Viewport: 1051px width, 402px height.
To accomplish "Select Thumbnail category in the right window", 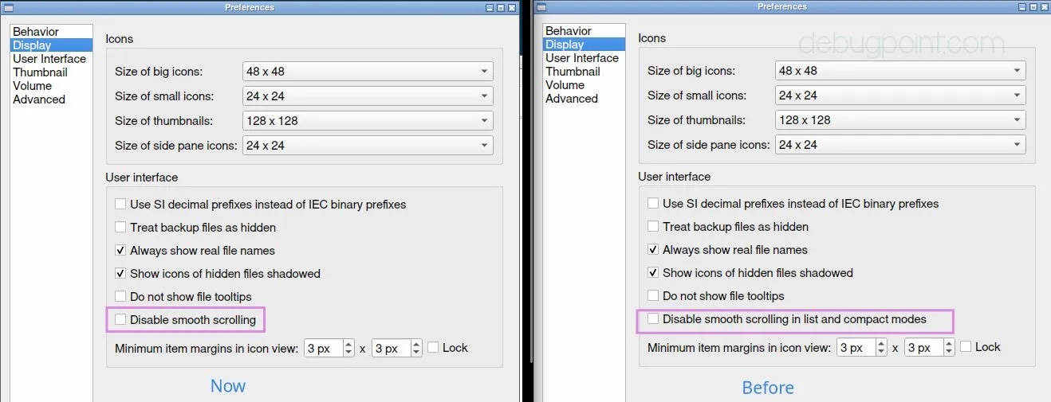I will click(x=573, y=72).
